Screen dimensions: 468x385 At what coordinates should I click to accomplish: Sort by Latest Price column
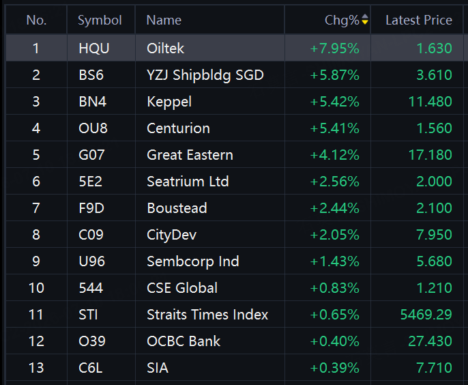(419, 20)
